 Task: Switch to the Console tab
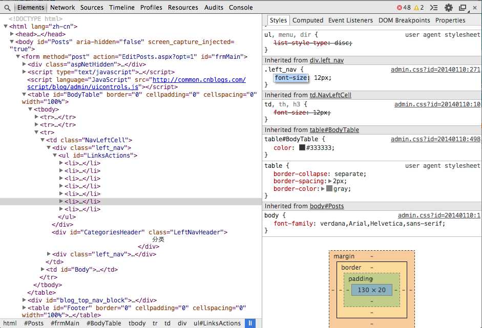coord(241,7)
